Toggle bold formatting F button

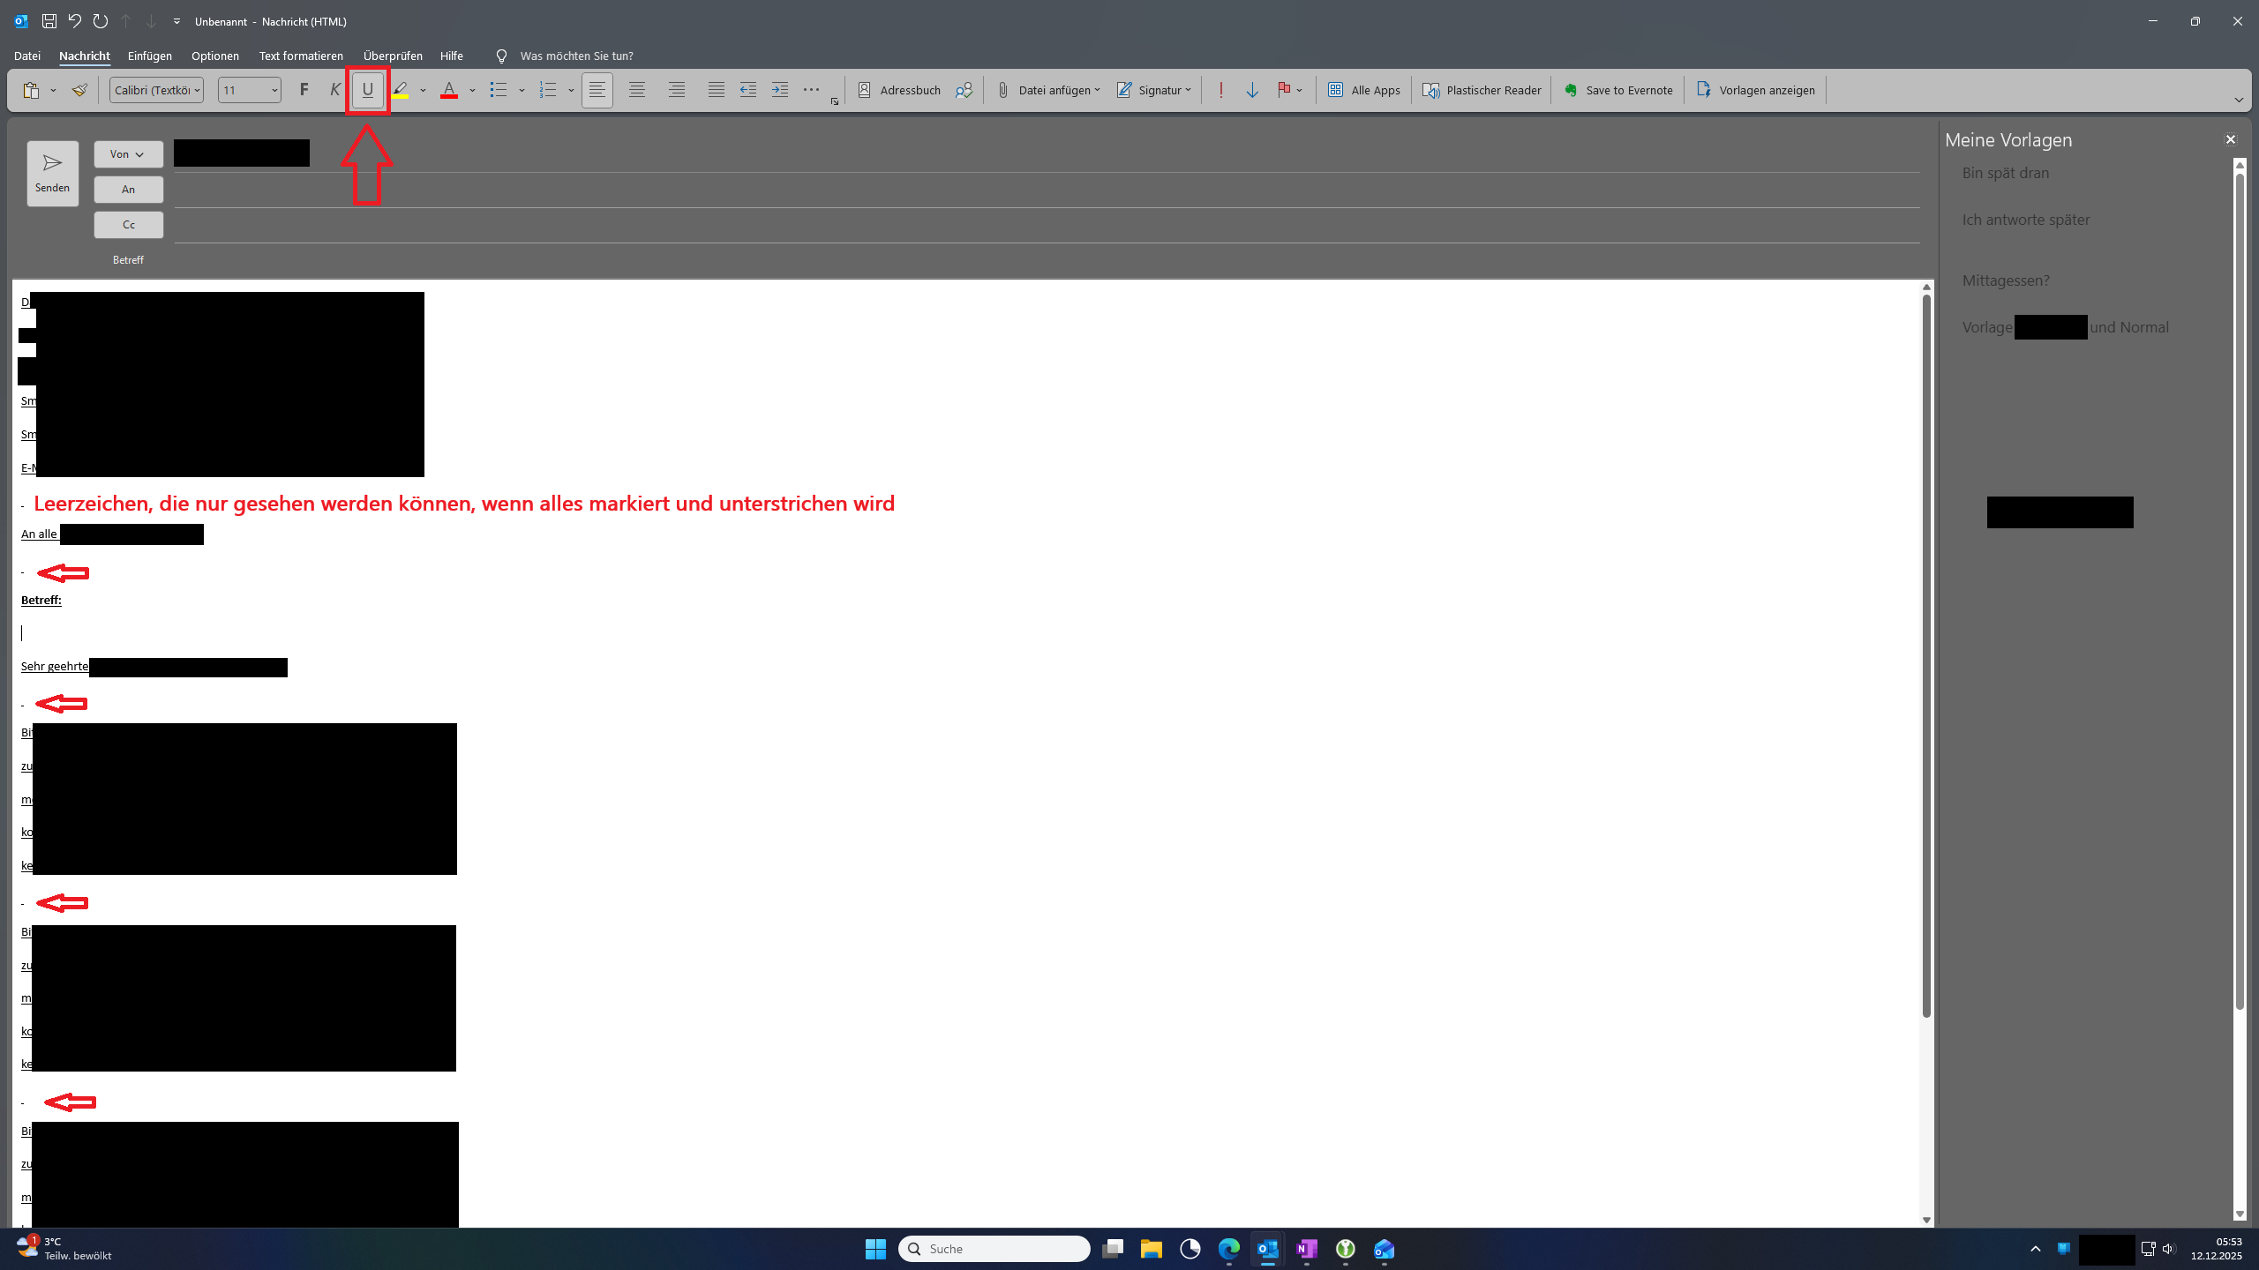[304, 90]
